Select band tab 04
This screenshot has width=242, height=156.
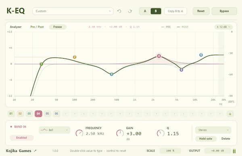[38, 114]
